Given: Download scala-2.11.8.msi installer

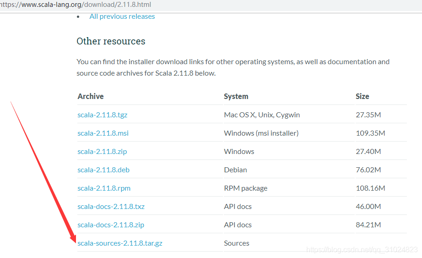Looking at the screenshot, I should pyautogui.click(x=103, y=133).
